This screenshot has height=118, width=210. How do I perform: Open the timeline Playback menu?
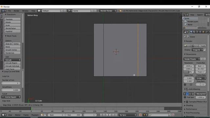[35, 115]
